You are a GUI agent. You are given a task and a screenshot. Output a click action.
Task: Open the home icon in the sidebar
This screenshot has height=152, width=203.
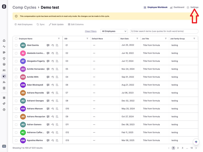pos(4,40)
